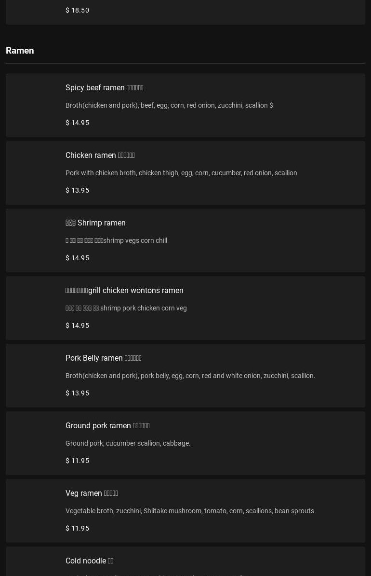Screen dimensions: 371x576
Task: Choose the Shrimp ramen menu item
Action: pyautogui.click(x=95, y=223)
